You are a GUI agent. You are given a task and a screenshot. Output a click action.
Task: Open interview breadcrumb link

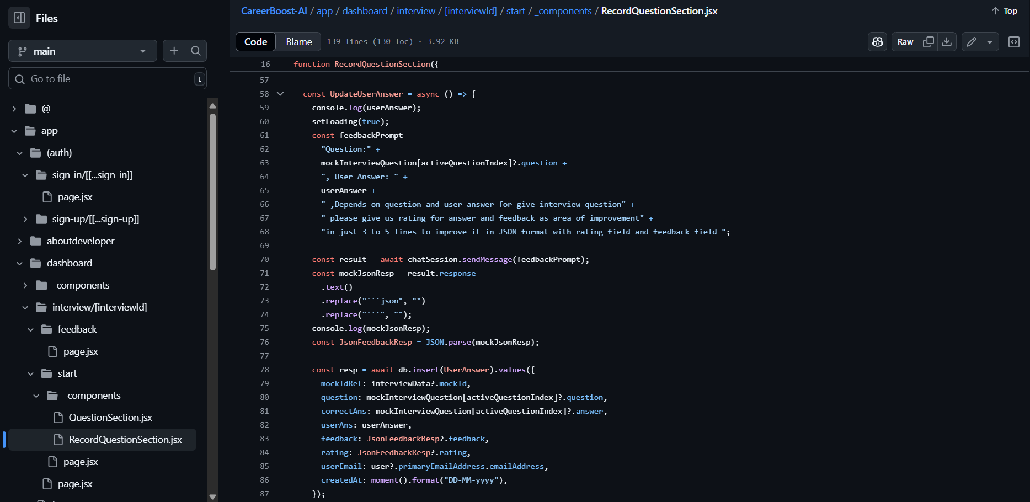(416, 11)
